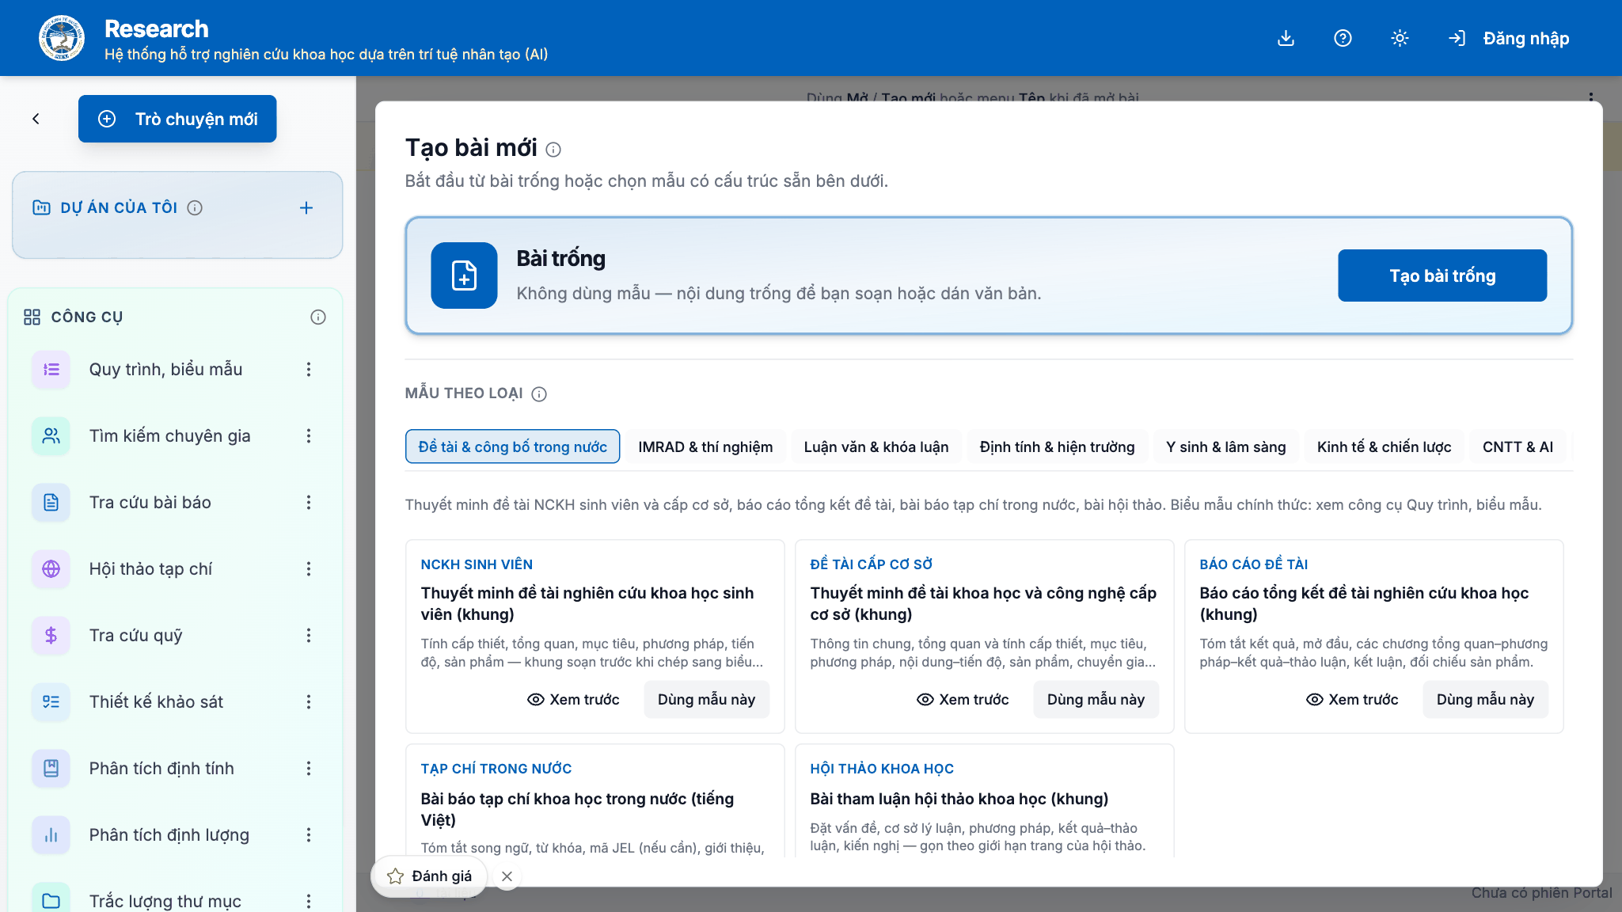The height and width of the screenshot is (912, 1622).
Task: Start new chat via Trò chuyện mới
Action: [177, 119]
